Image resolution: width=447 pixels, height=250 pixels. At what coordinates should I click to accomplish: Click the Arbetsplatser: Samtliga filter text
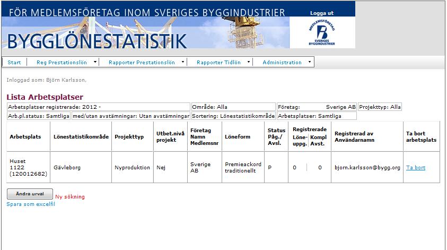click(x=310, y=116)
